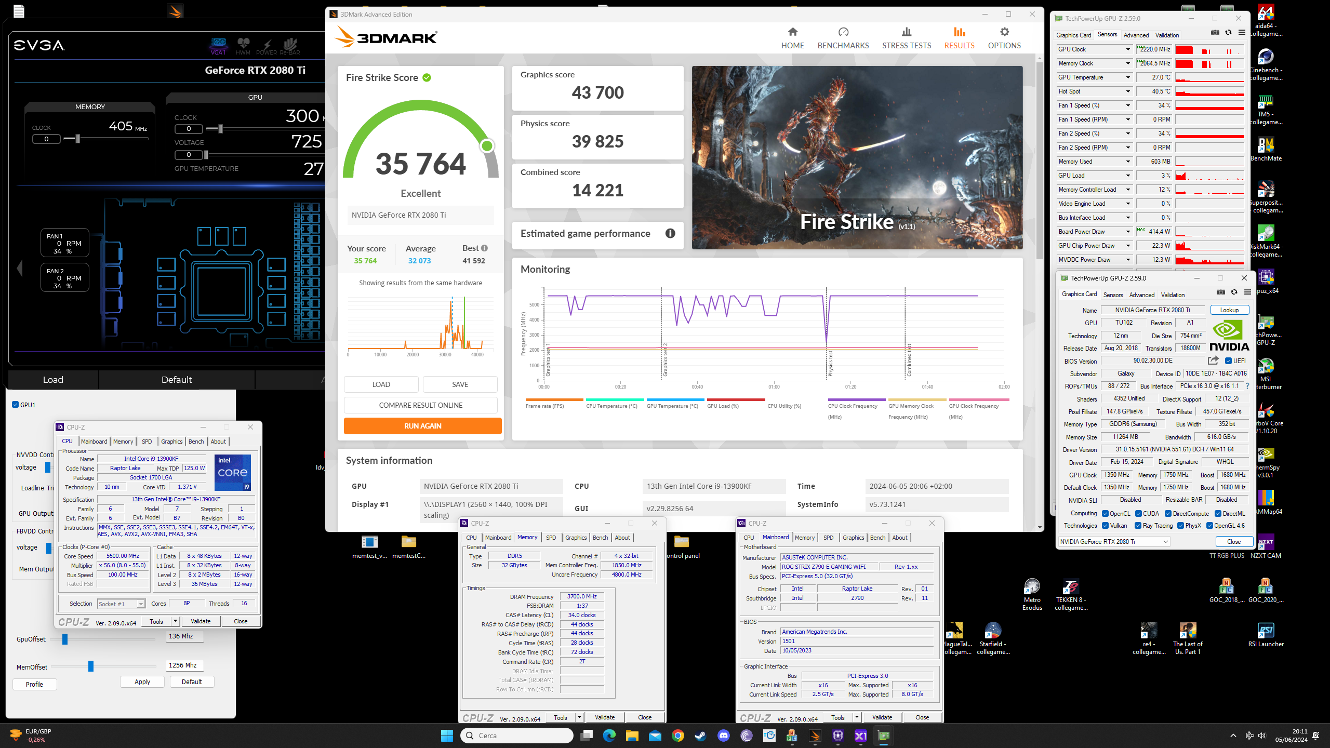Open the 3DMark HOME section
This screenshot has width=1330, height=748.
792,38
